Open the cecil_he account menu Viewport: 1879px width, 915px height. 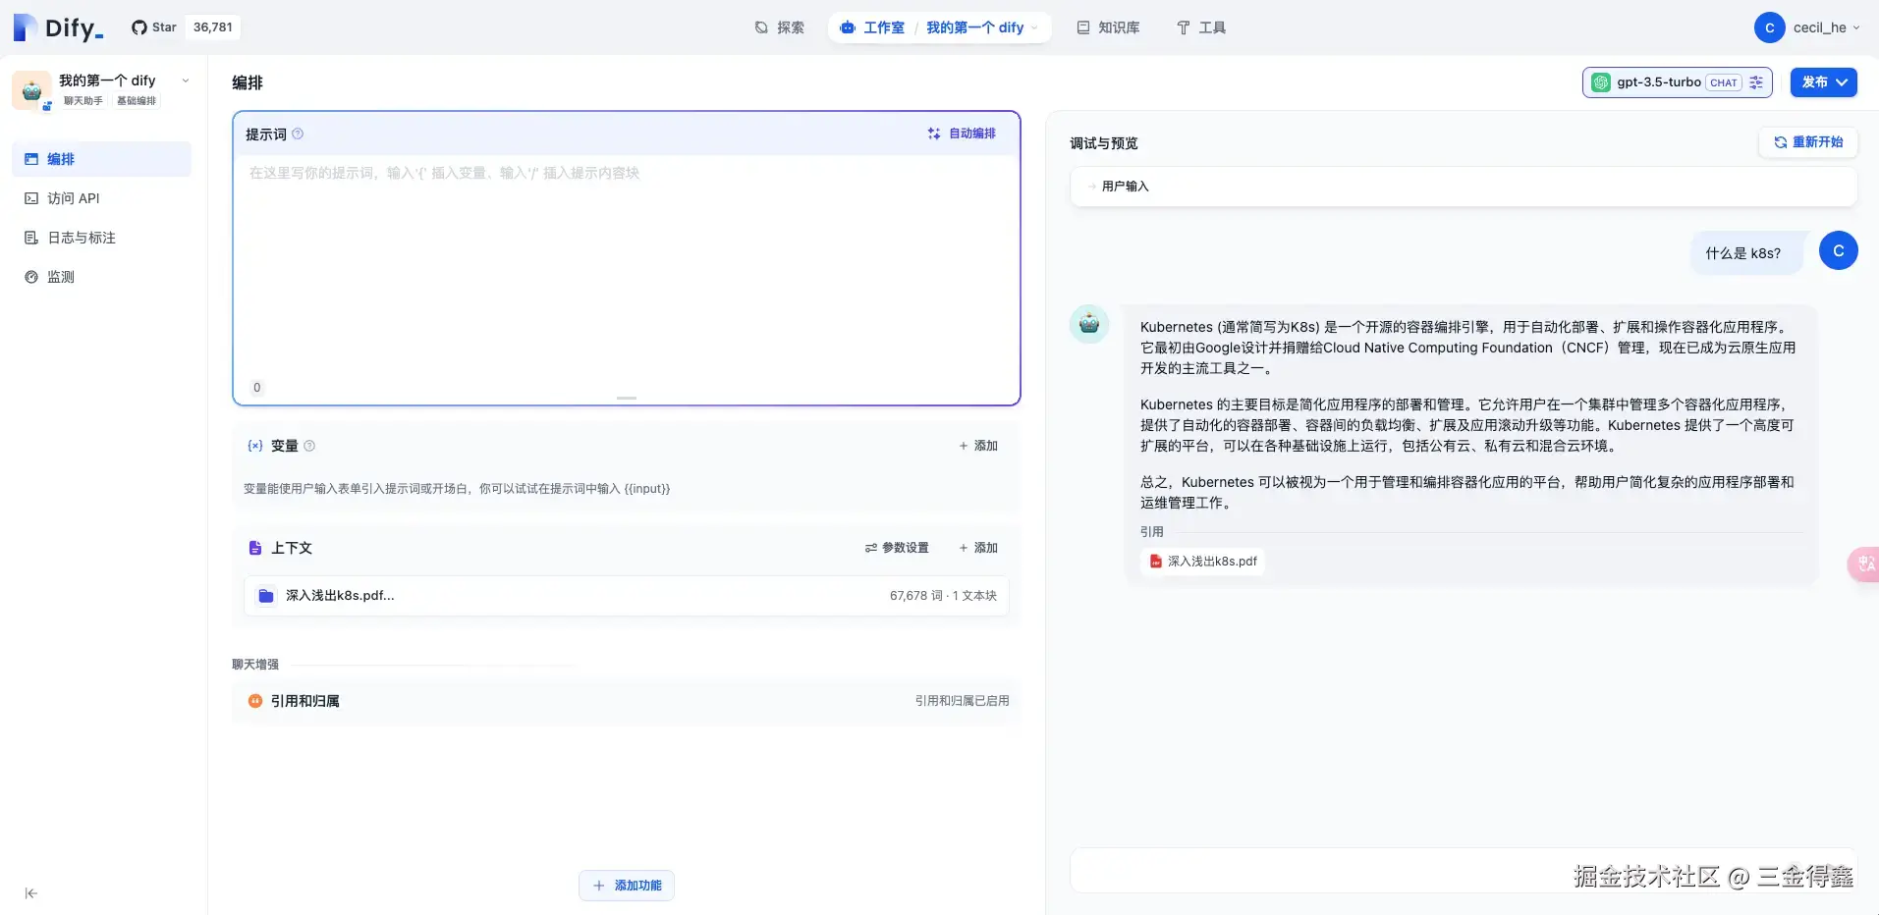pyautogui.click(x=1807, y=27)
